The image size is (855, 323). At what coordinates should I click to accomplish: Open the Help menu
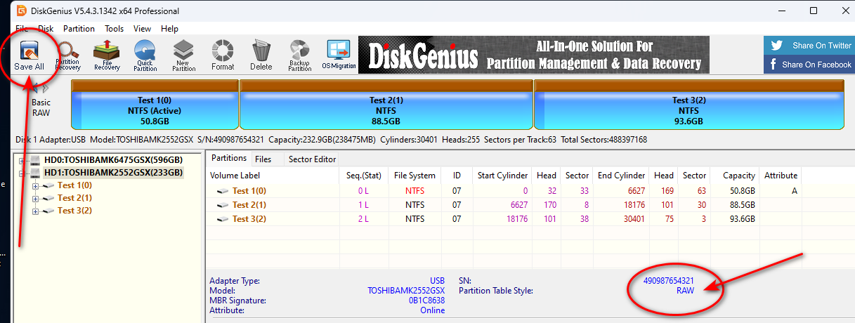(169, 29)
